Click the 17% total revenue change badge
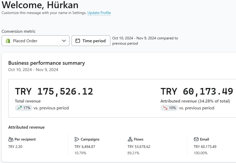236x163 pixels. pyautogui.click(x=24, y=108)
